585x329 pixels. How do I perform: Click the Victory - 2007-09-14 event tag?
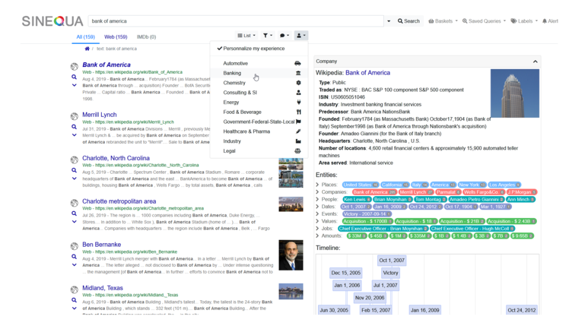pyautogui.click(x=367, y=214)
